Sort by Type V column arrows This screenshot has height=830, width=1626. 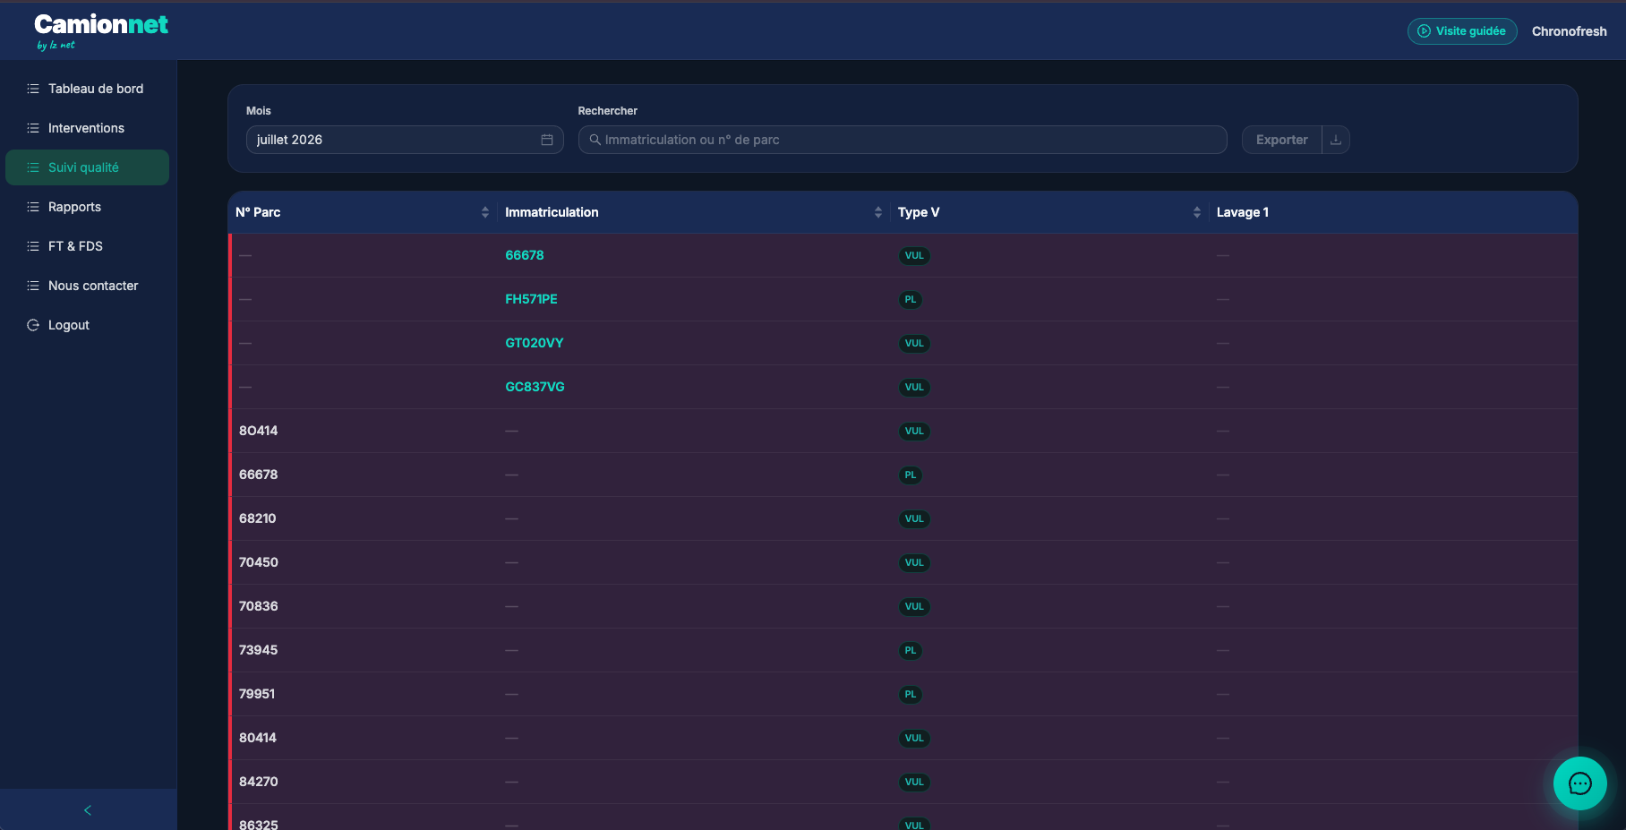point(1197,212)
